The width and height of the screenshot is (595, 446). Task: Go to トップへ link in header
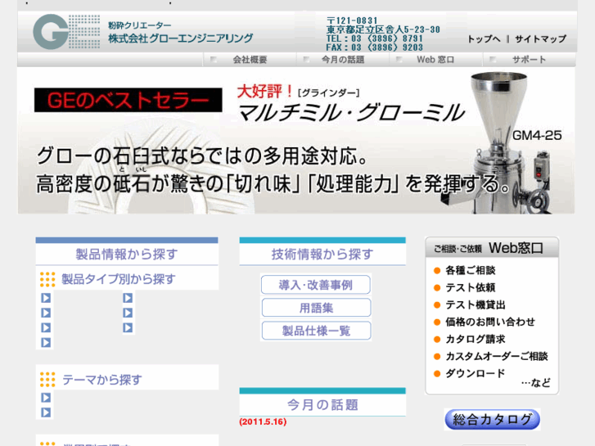click(x=484, y=39)
